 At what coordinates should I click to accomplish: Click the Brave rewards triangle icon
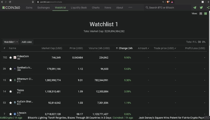click(172, 2)
